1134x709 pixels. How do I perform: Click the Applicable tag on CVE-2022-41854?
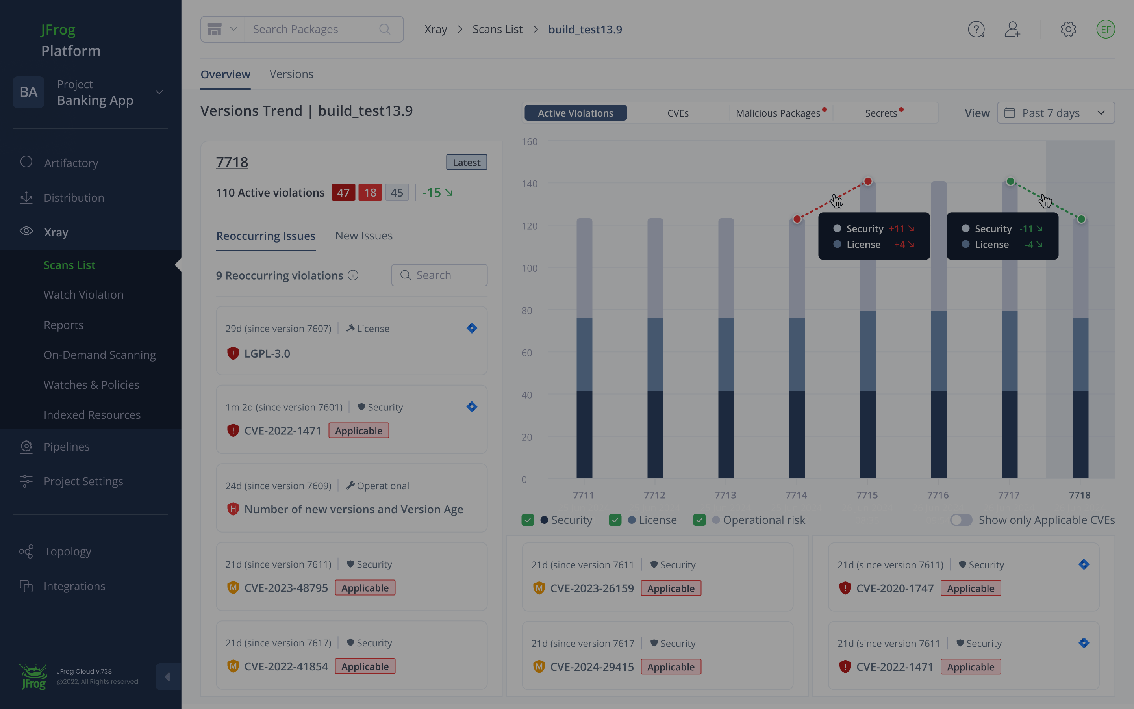365,666
